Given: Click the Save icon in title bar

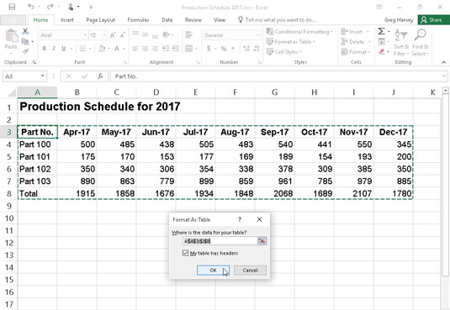Looking at the screenshot, I should click(x=12, y=7).
